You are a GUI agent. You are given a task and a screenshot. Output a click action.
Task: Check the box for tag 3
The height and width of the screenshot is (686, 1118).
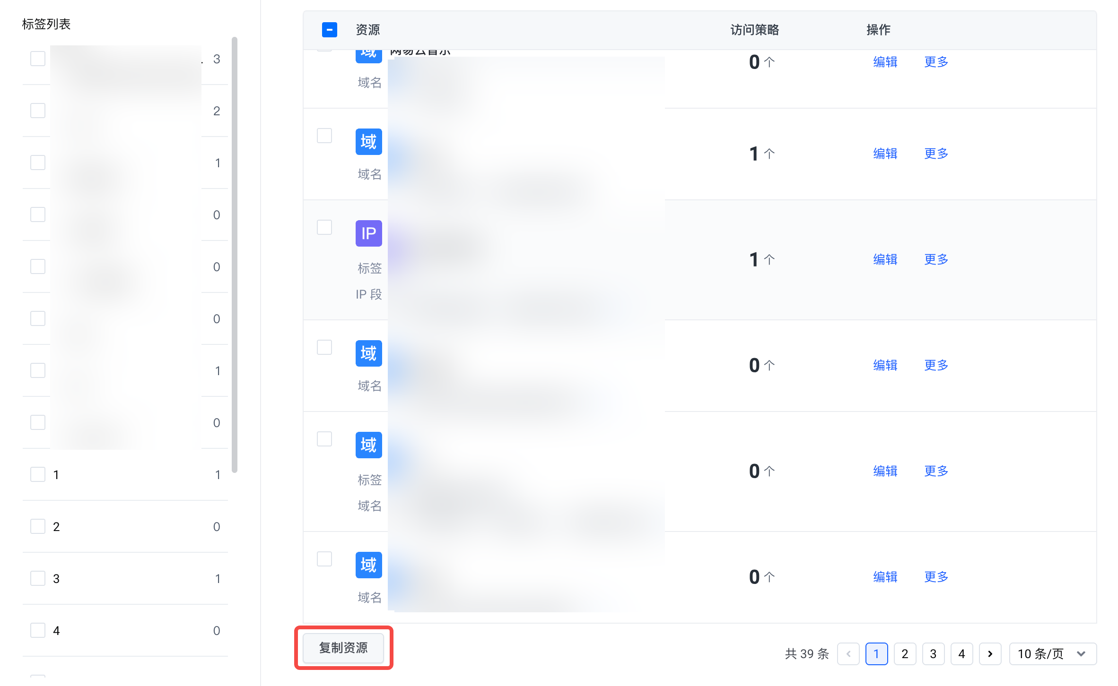click(x=38, y=578)
